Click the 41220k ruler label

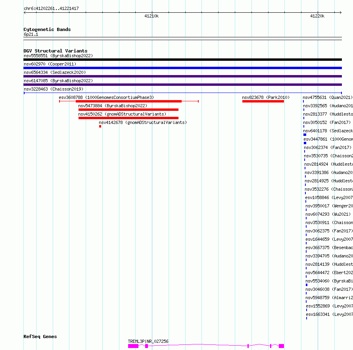[317, 16]
